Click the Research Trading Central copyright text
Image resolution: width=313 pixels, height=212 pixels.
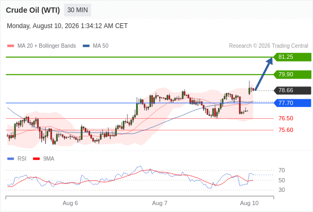pos(268,46)
